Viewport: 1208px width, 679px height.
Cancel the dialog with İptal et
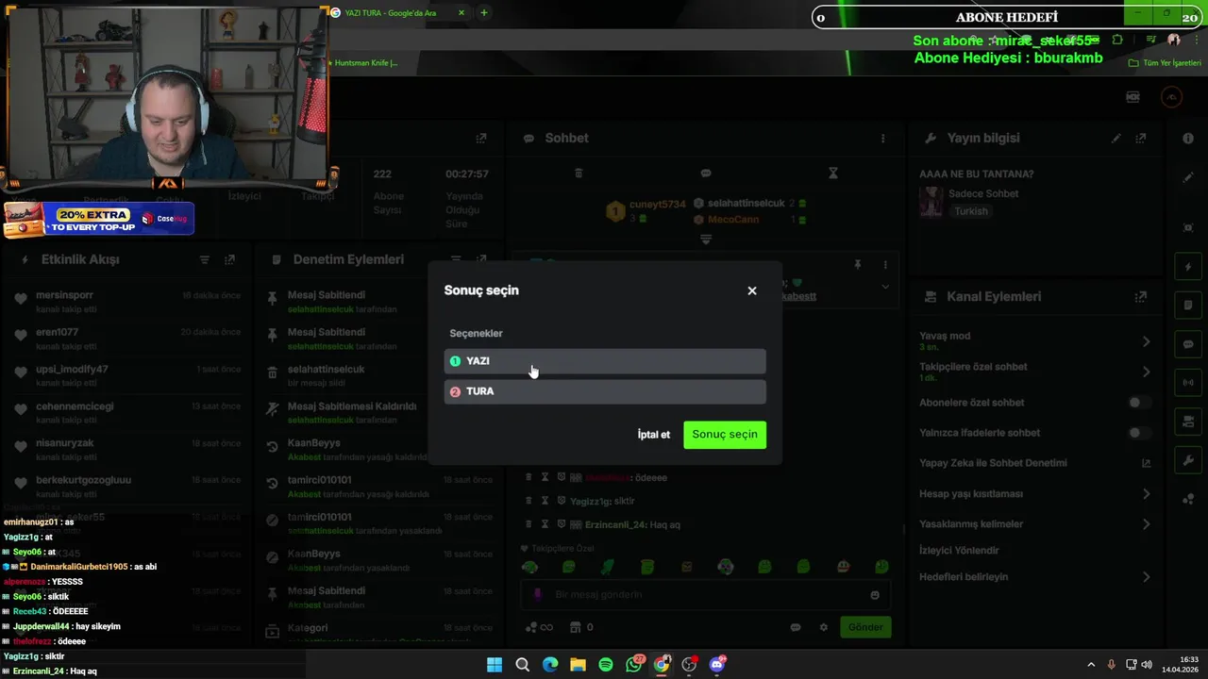[653, 435]
